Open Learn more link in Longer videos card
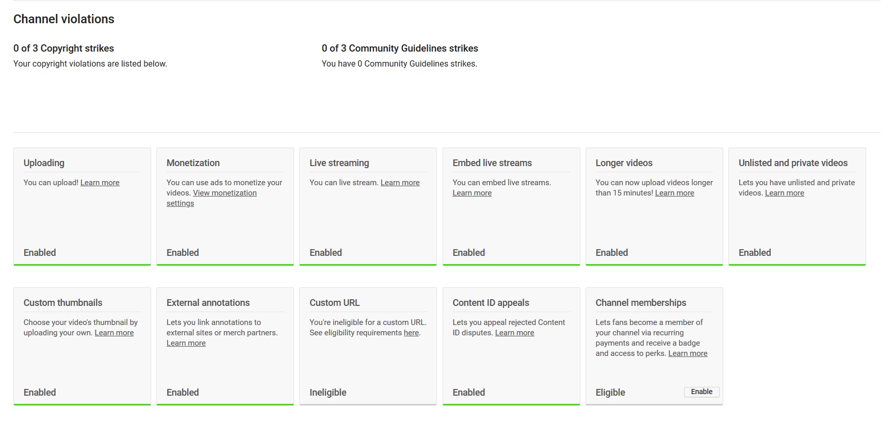Image resolution: width=895 pixels, height=439 pixels. (x=674, y=193)
